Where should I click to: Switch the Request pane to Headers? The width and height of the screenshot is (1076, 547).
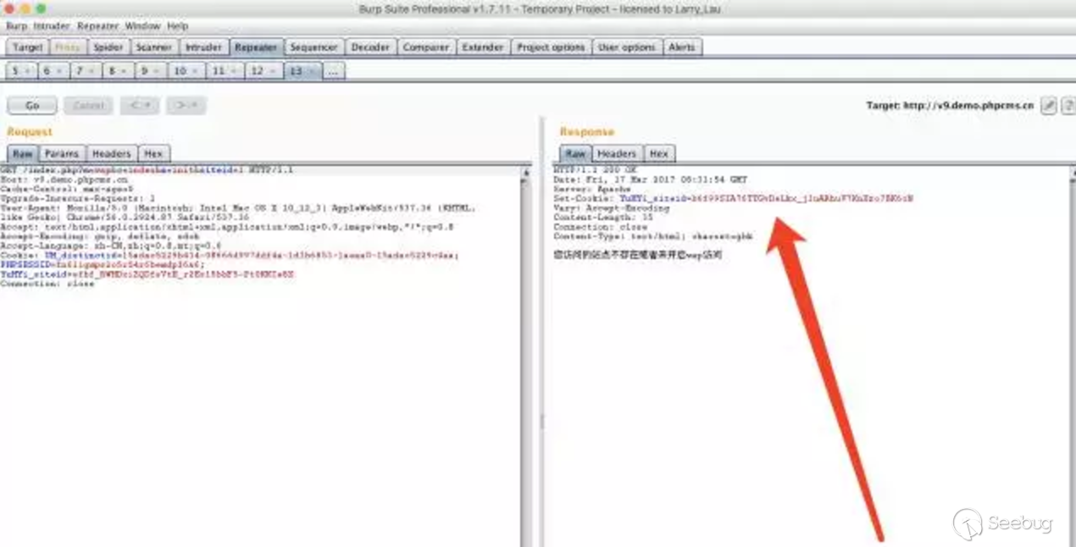112,153
